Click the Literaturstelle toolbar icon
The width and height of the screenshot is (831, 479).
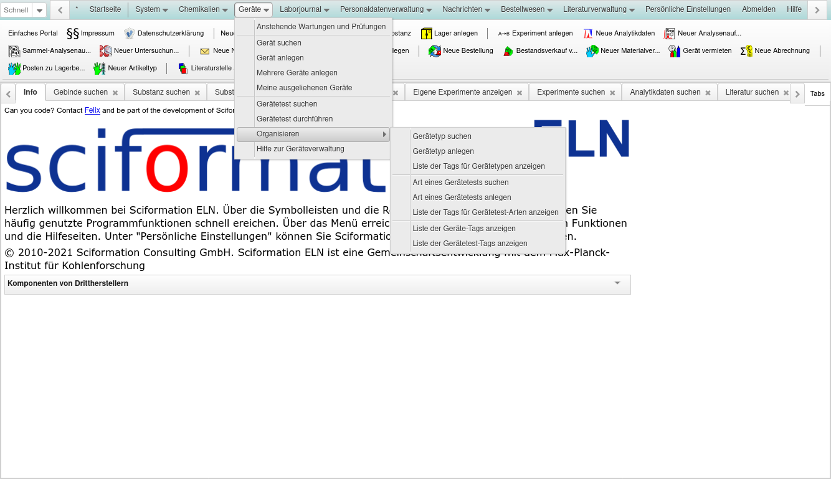click(x=183, y=69)
